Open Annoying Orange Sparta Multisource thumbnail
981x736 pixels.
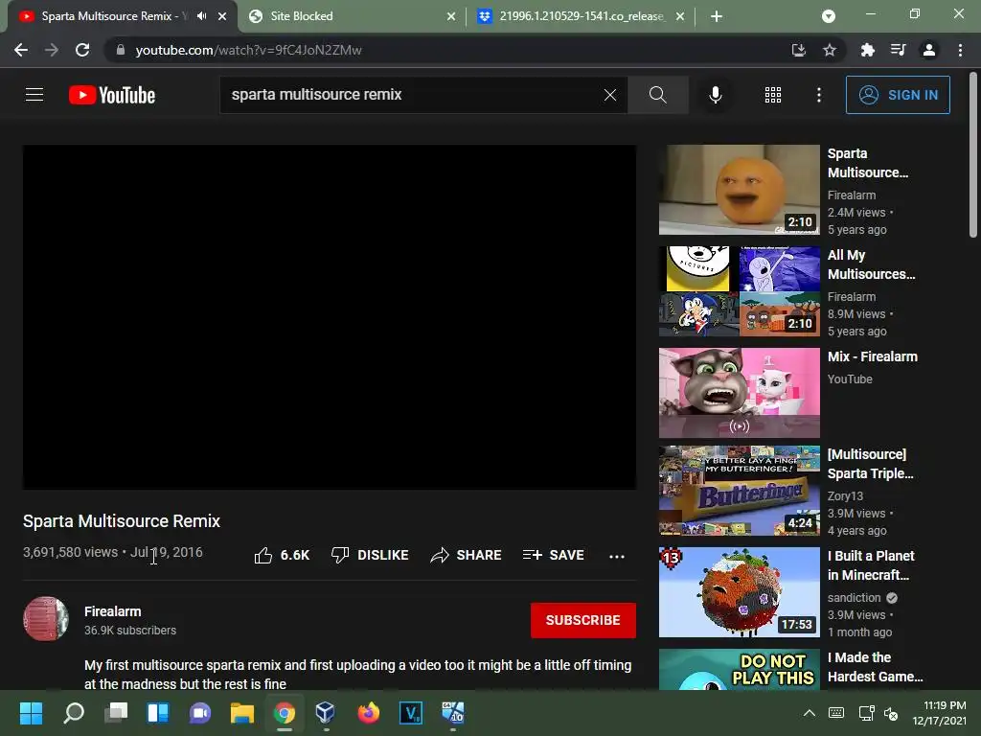pyautogui.click(x=739, y=190)
